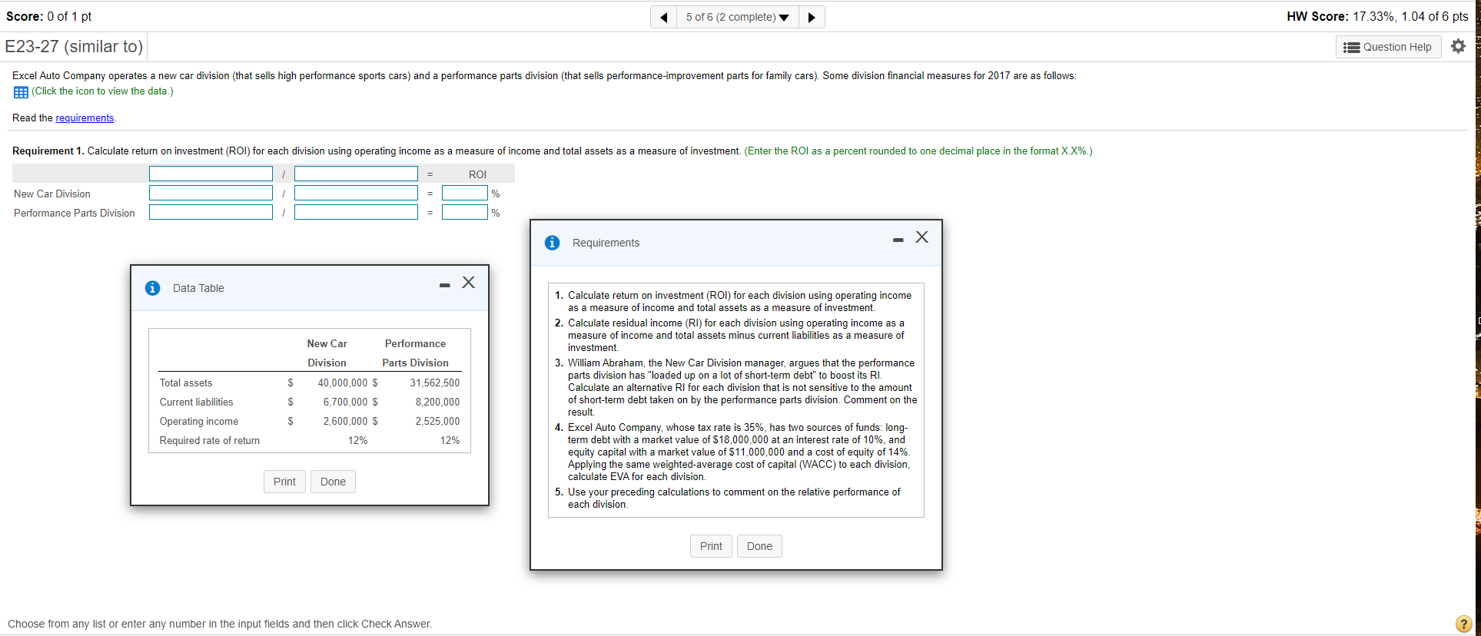Click Done in the Requirements dialog
Image resolution: width=1481 pixels, height=636 pixels.
point(759,546)
